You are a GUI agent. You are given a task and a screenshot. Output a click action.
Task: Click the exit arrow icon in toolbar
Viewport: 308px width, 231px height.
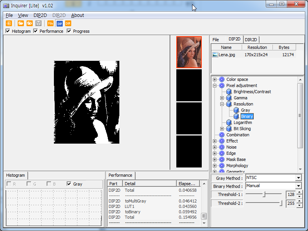coord(8,23)
